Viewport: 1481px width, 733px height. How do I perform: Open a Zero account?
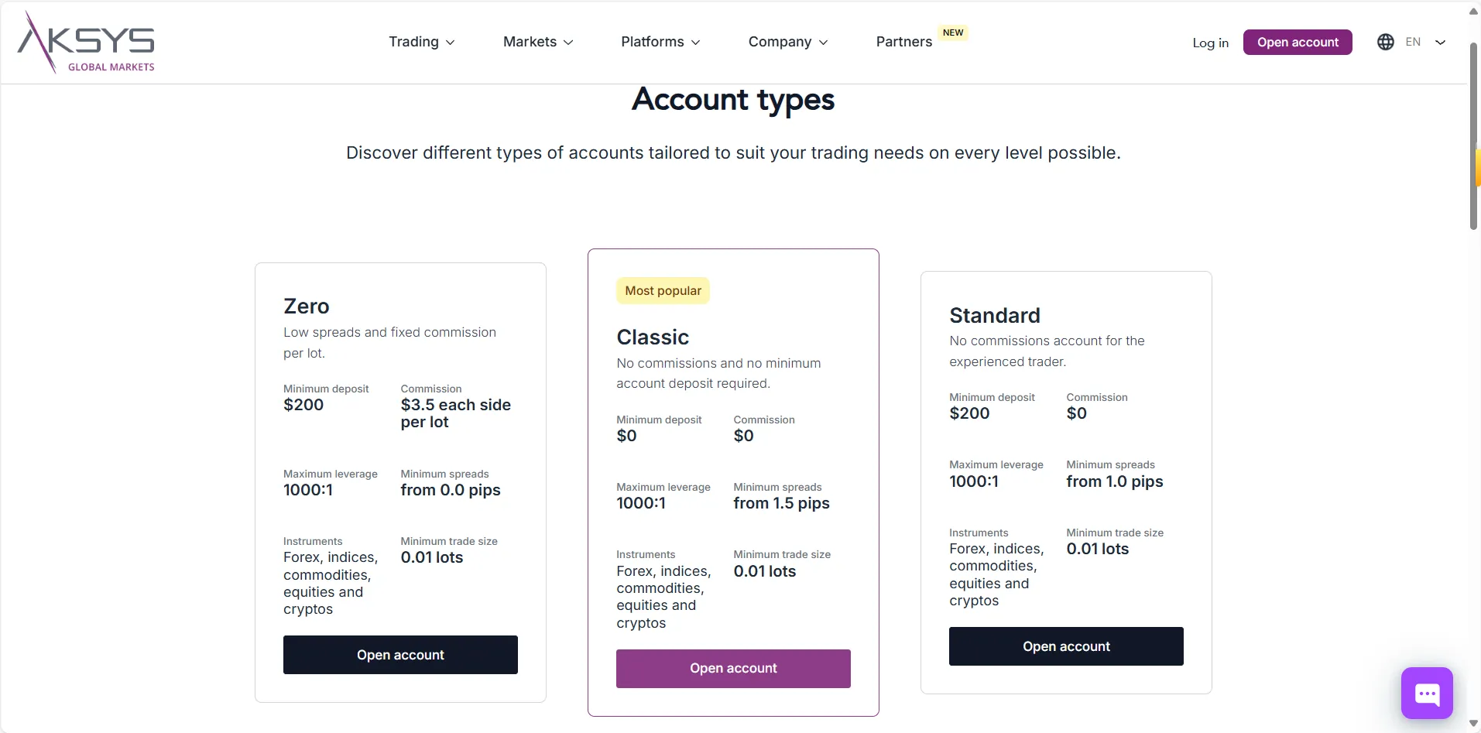click(400, 655)
